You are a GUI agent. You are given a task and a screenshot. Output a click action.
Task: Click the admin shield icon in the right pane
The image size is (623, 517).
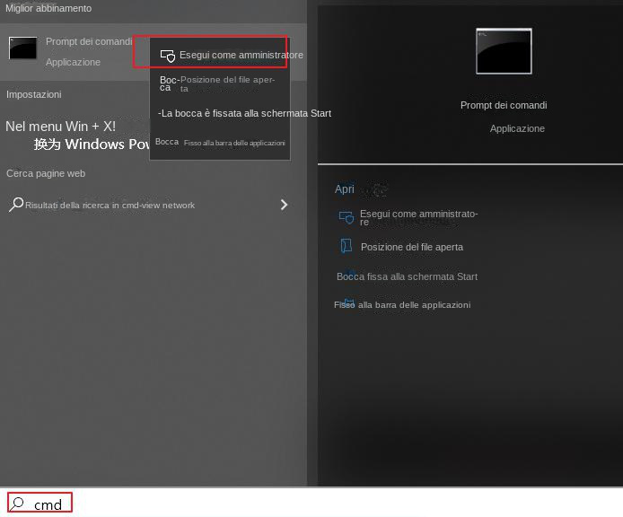[347, 217]
